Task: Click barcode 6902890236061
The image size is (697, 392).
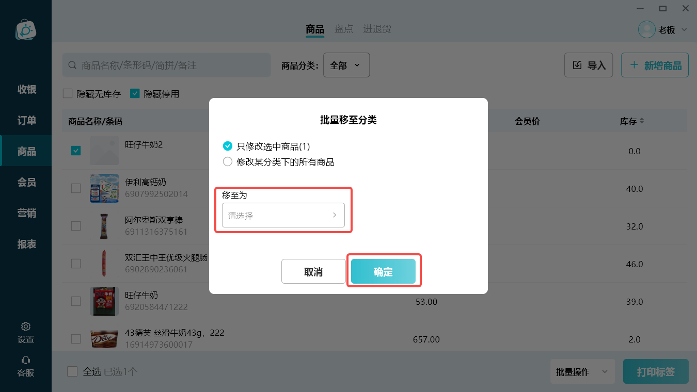Action: (156, 269)
